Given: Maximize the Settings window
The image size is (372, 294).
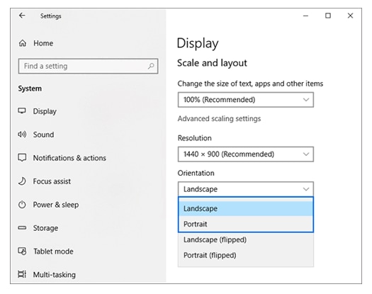Looking at the screenshot, I should pyautogui.click(x=328, y=16).
